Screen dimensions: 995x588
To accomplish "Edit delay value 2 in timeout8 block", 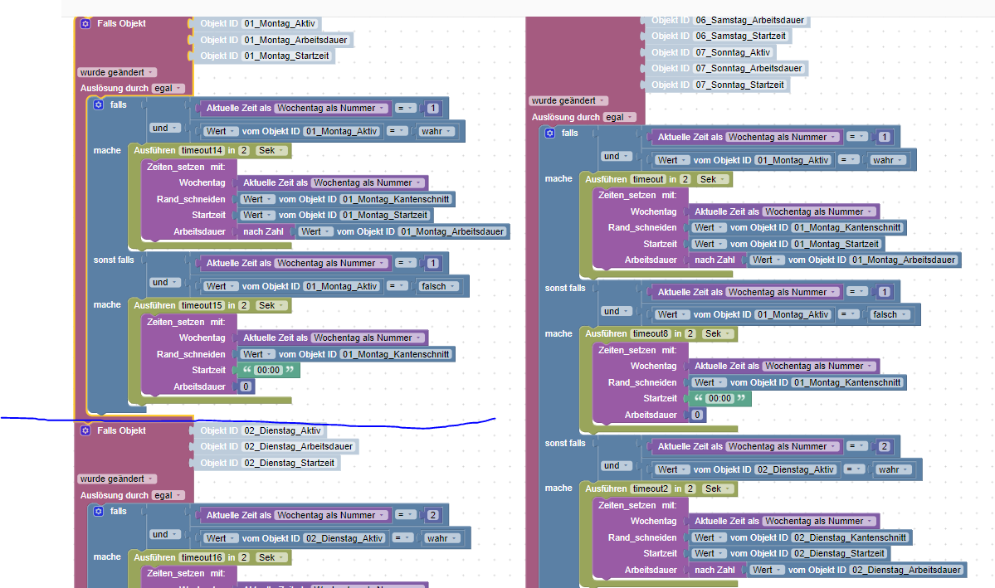I will 690,333.
